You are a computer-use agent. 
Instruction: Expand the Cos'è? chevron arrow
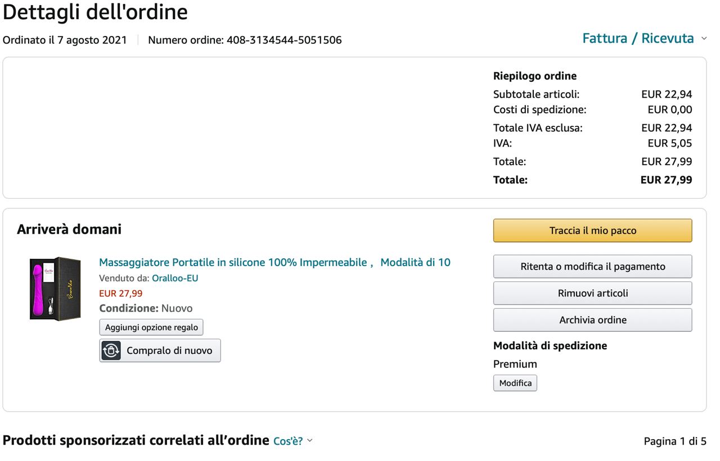(x=309, y=441)
